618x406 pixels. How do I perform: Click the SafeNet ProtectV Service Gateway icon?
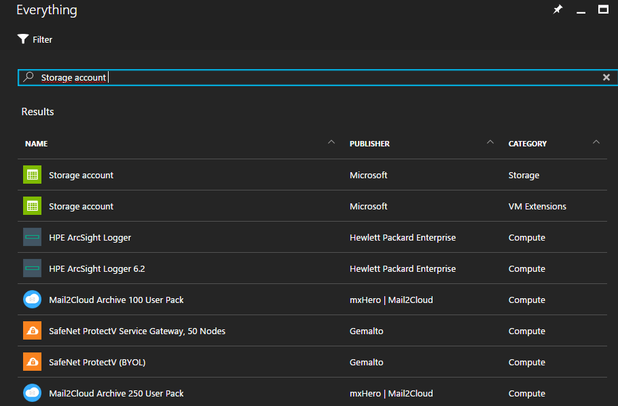pyautogui.click(x=33, y=331)
